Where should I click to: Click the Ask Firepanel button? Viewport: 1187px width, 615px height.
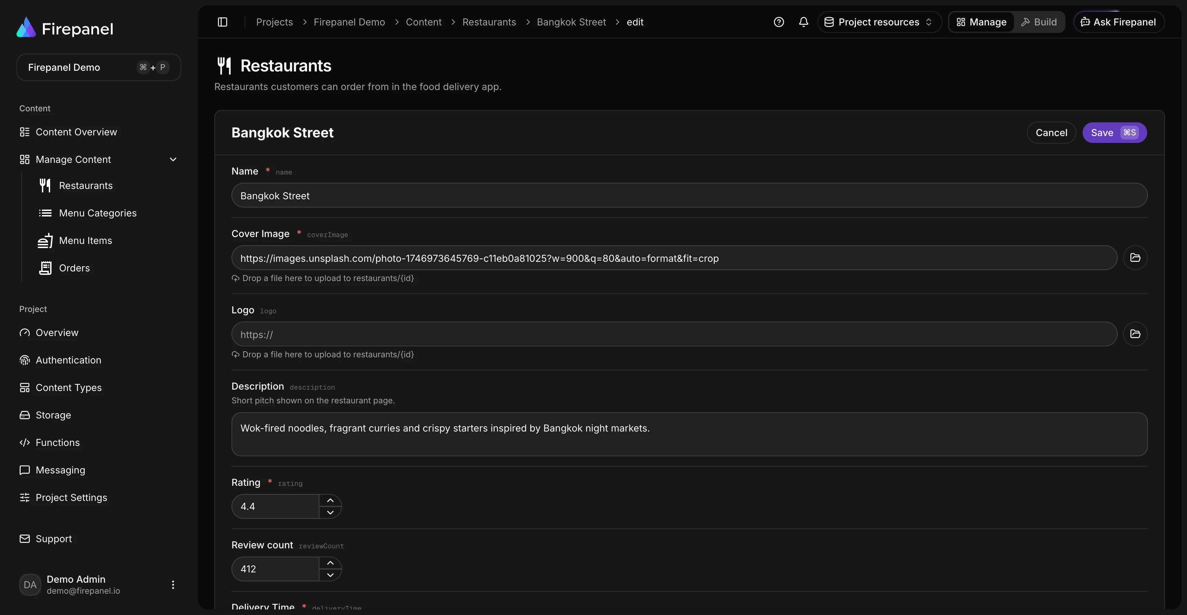(x=1119, y=22)
